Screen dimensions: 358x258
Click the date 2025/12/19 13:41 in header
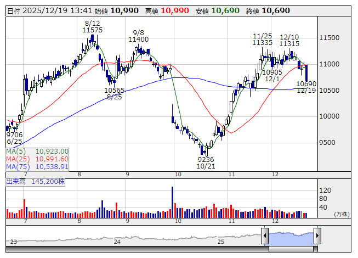tap(58, 11)
